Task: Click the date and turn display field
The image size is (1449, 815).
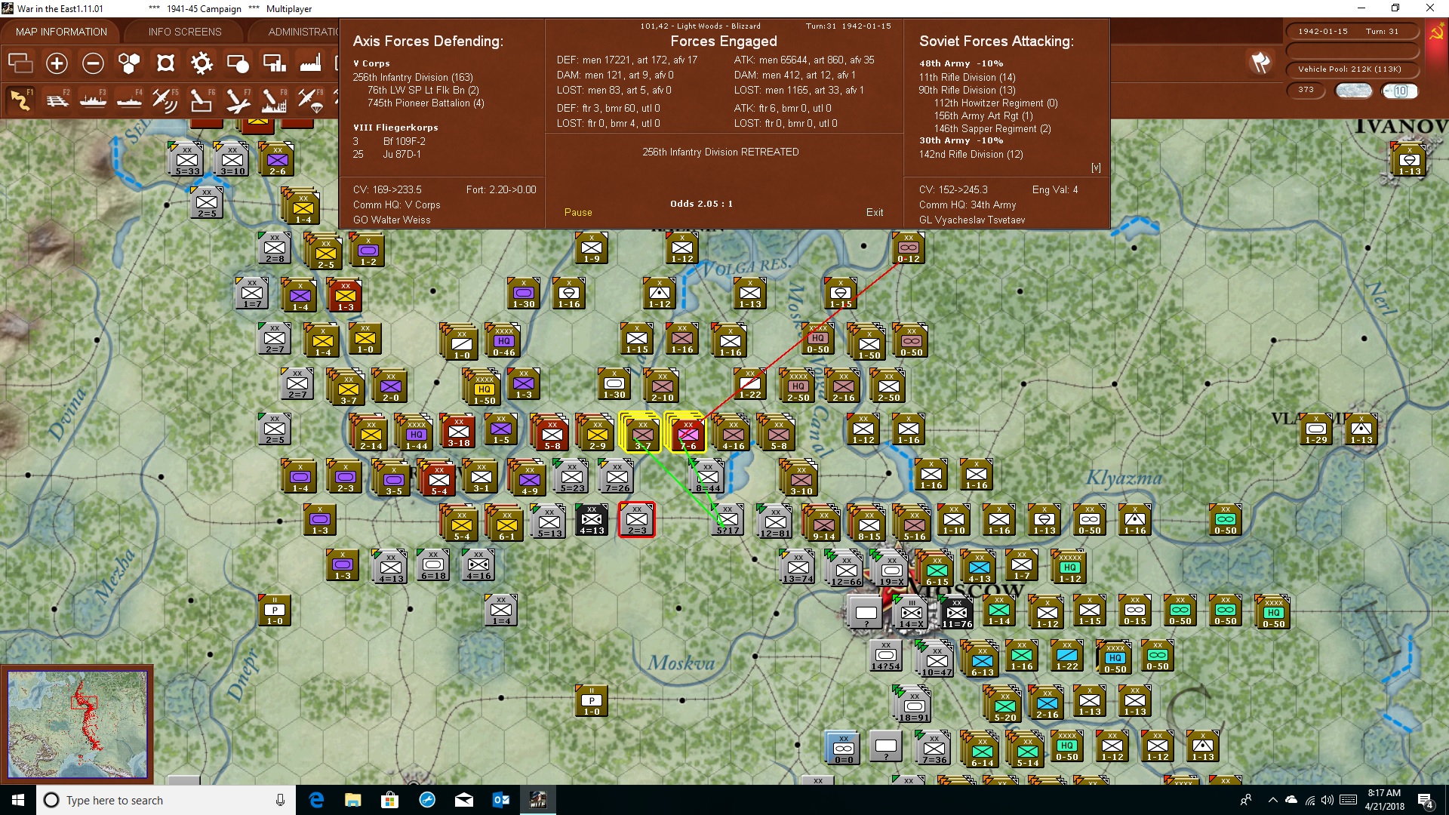Action: 1351,31
